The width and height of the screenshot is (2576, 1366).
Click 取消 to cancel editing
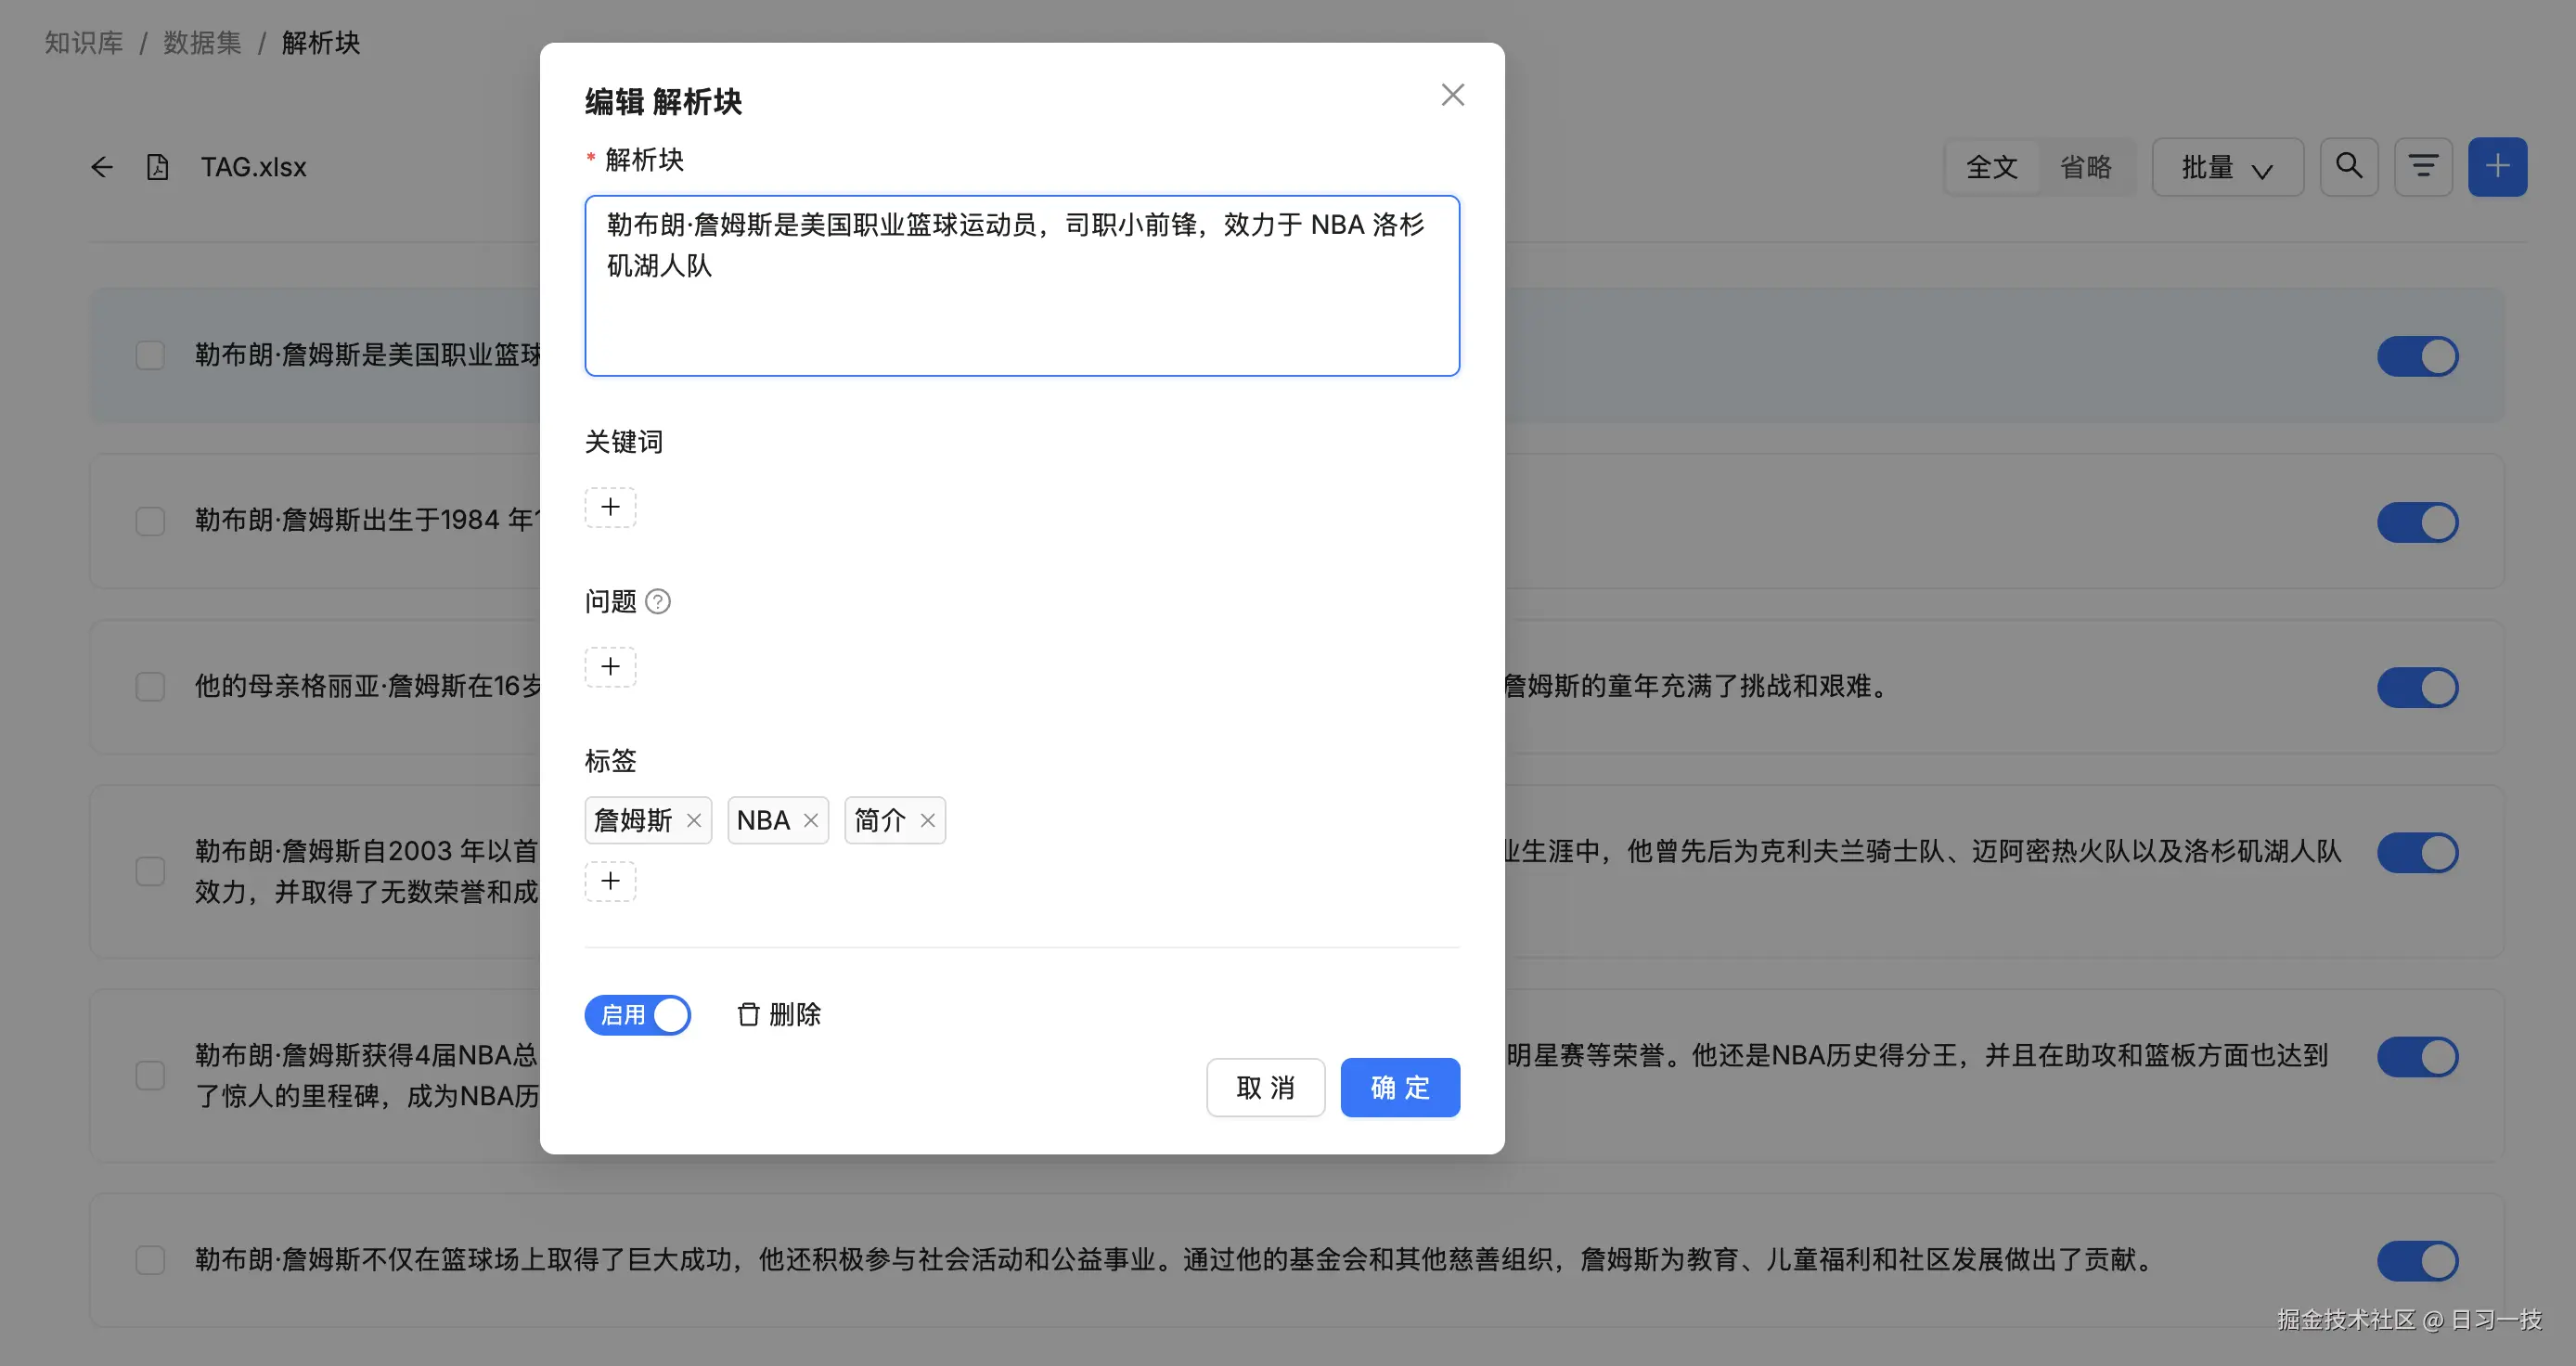(1265, 1087)
